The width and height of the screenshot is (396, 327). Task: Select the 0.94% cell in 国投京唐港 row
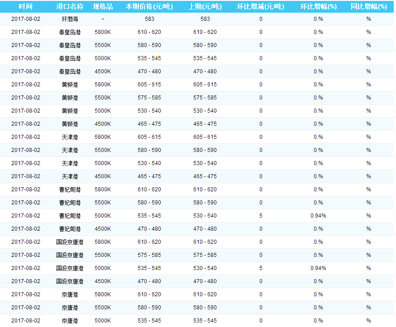pos(318,268)
